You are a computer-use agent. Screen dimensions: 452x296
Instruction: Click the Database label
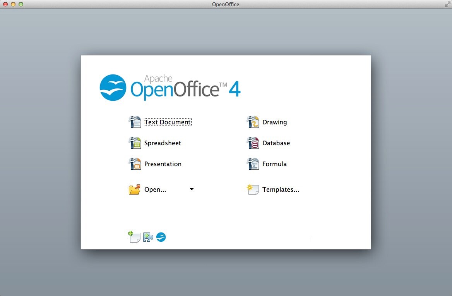[277, 143]
